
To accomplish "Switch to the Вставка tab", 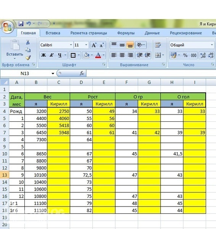I will click(53, 33).
